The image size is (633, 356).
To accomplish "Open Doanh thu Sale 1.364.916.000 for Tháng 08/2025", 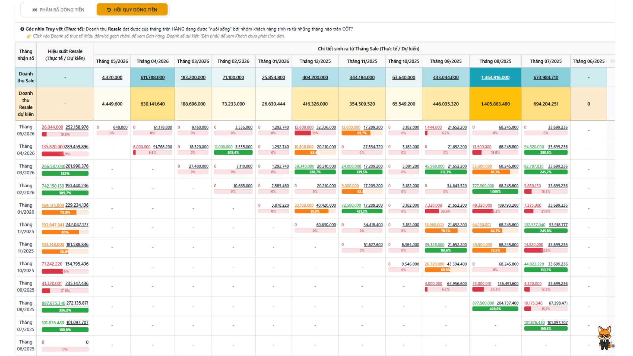I will point(495,77).
